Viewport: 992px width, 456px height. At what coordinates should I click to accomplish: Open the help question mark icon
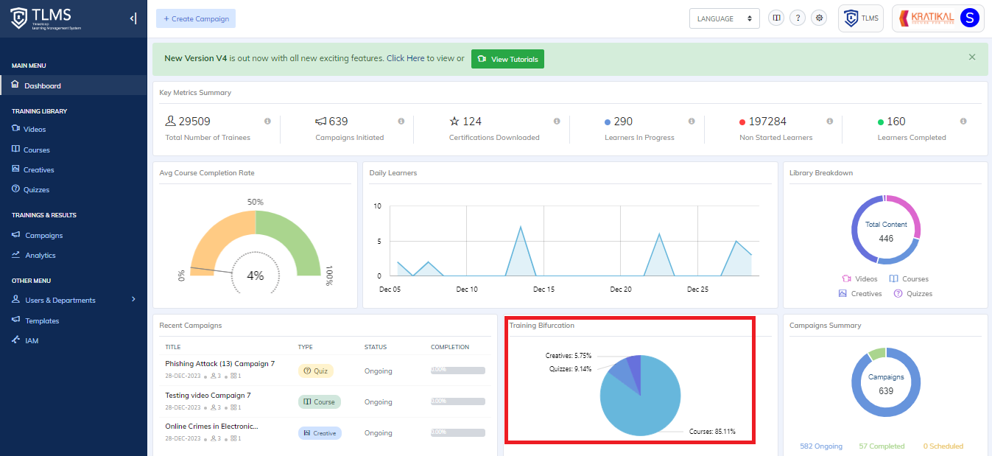(x=797, y=18)
